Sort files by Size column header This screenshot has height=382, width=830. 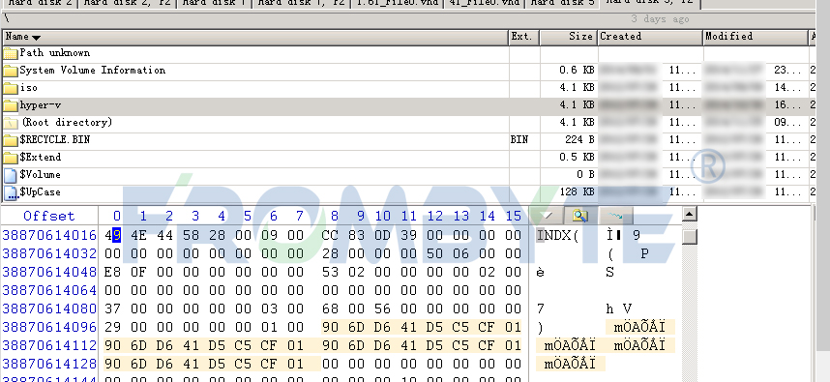(569, 37)
